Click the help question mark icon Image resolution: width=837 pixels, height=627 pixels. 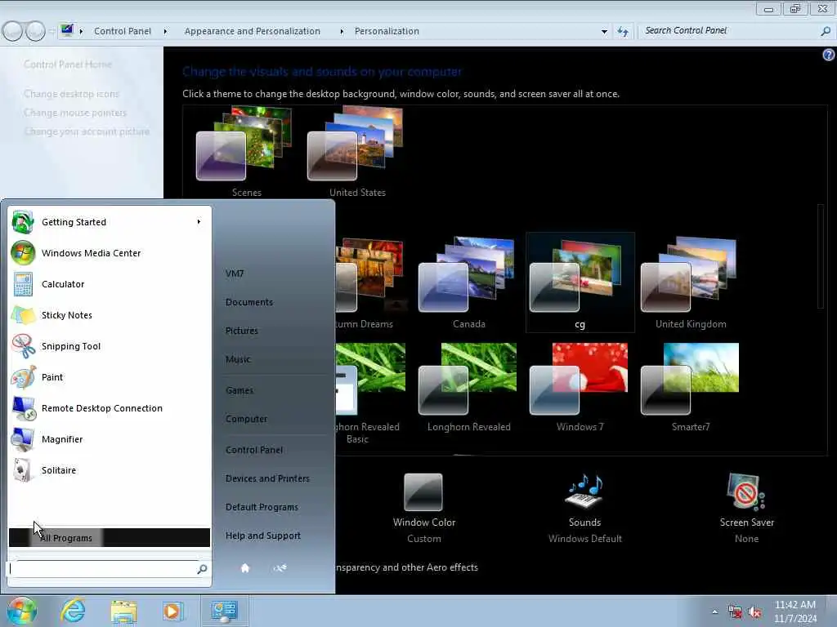[x=829, y=55]
